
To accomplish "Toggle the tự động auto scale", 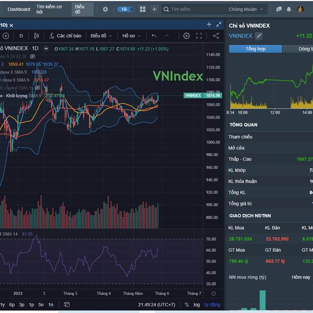I will [x=212, y=305].
